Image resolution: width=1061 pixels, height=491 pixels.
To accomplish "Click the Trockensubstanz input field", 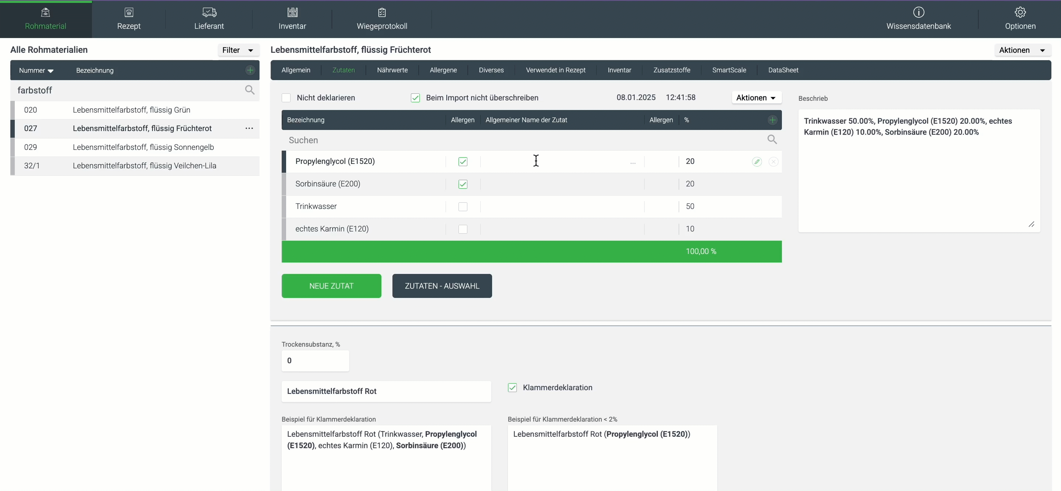I will 315,361.
